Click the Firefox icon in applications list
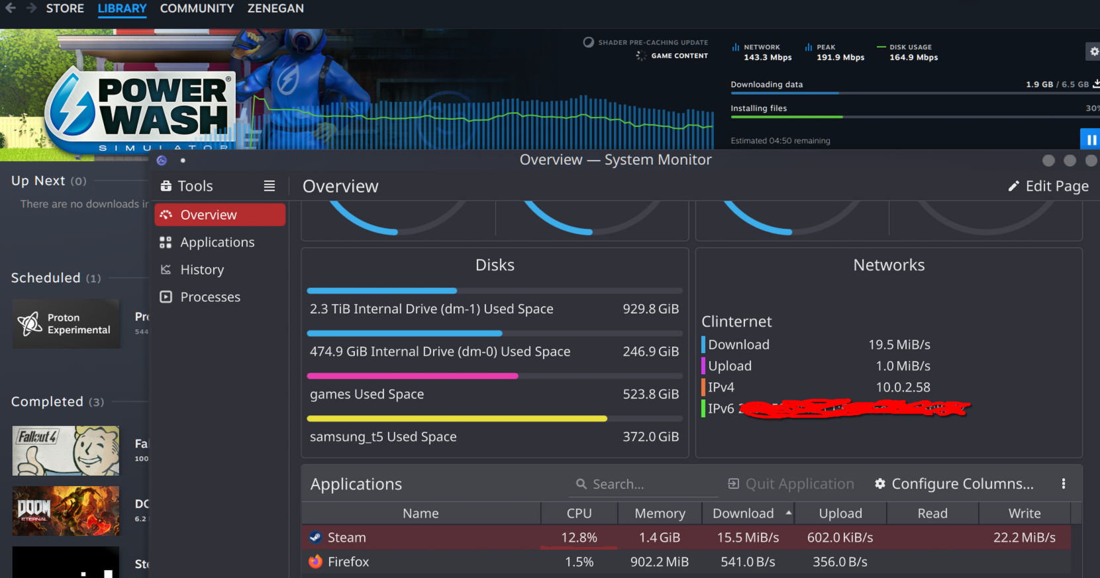Image resolution: width=1100 pixels, height=578 pixels. [315, 561]
